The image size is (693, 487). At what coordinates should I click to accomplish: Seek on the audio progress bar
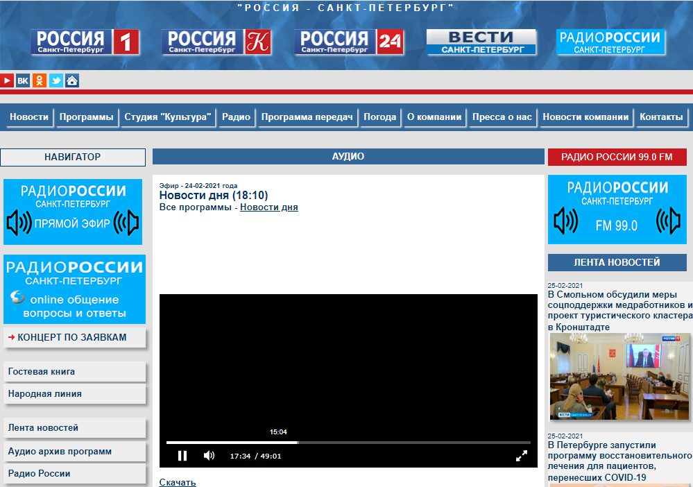click(348, 443)
